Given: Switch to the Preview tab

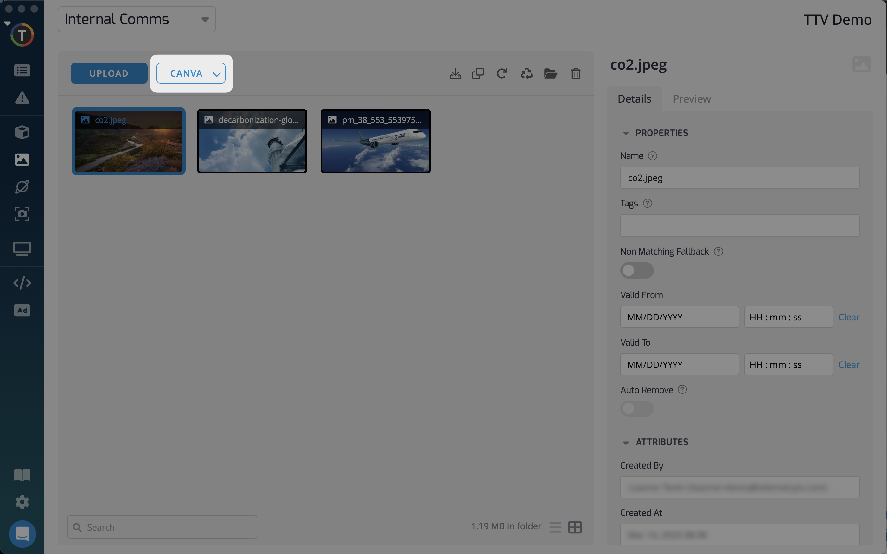Looking at the screenshot, I should click(x=691, y=99).
